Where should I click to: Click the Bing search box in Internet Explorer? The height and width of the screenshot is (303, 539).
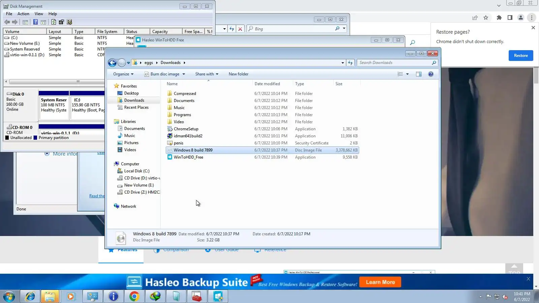pyautogui.click(x=294, y=29)
